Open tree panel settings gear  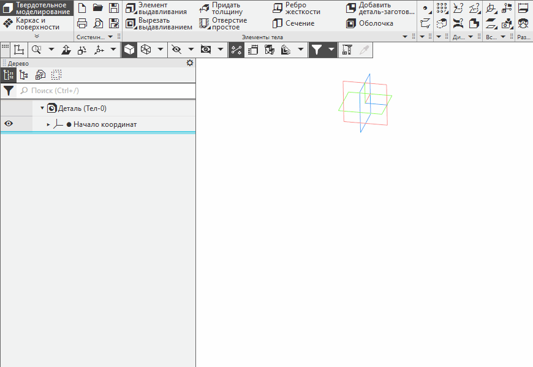pyautogui.click(x=189, y=63)
